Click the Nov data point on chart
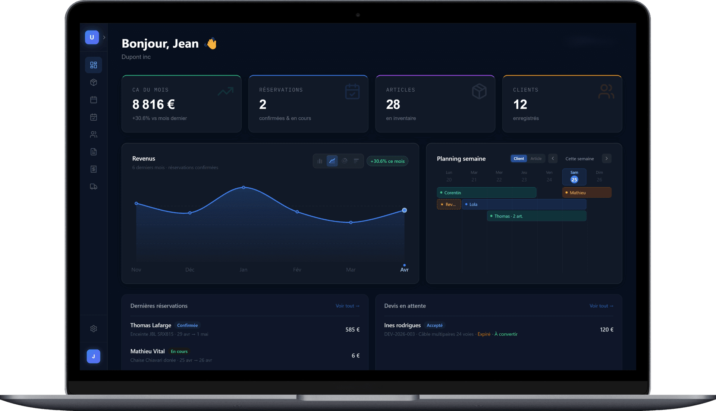 point(136,203)
